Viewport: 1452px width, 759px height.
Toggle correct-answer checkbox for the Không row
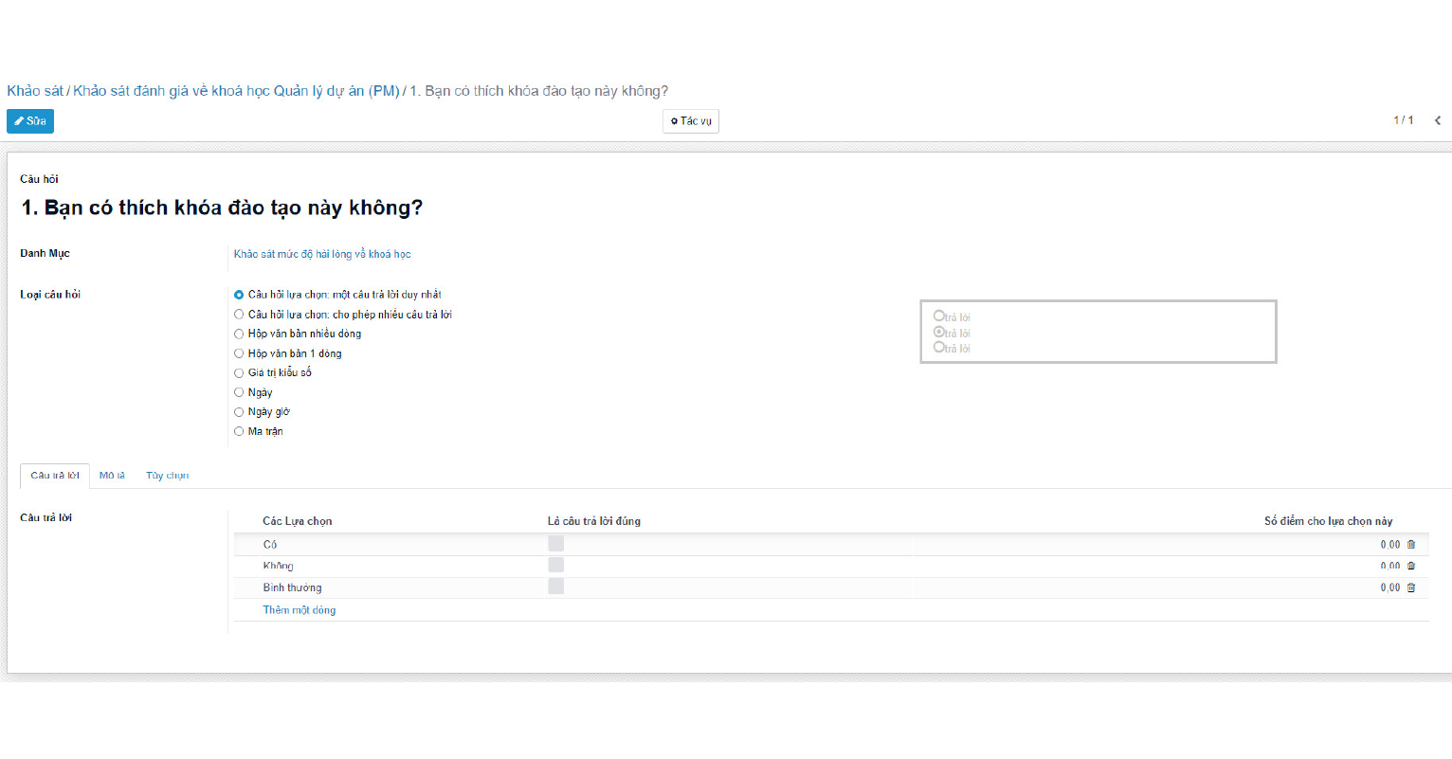[555, 565]
